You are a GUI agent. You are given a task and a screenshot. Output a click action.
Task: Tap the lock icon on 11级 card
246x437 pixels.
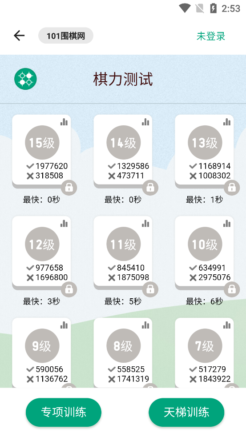[150, 289]
